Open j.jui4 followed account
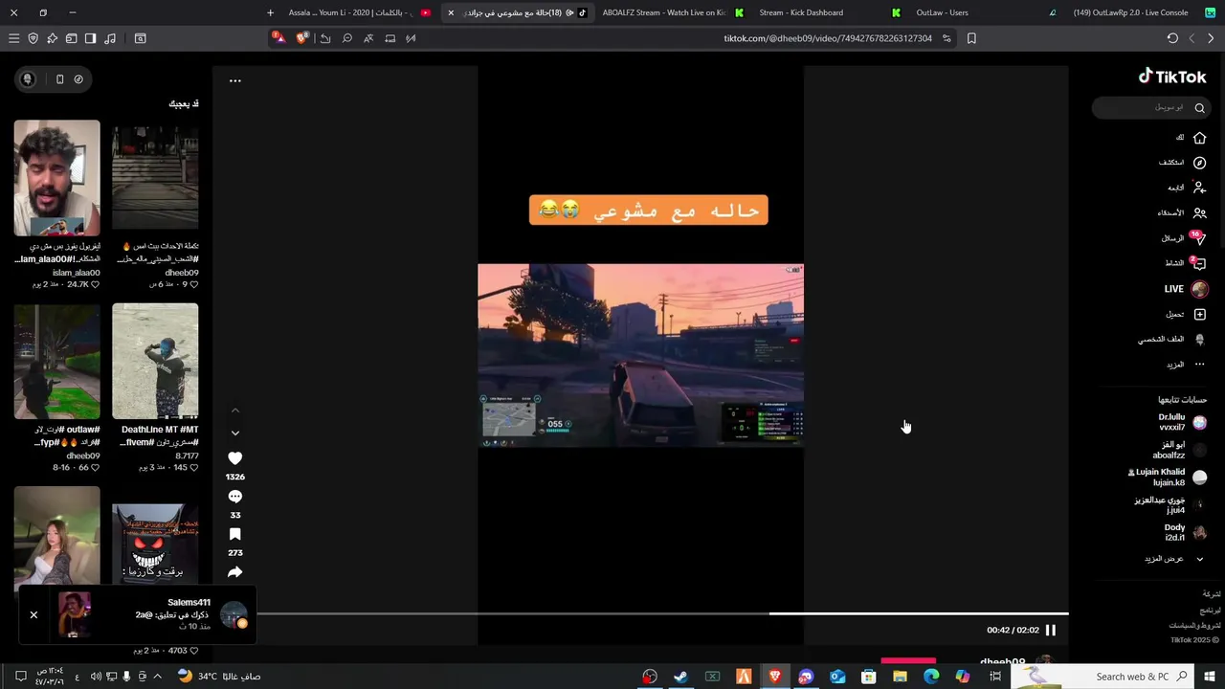 pos(1170,505)
